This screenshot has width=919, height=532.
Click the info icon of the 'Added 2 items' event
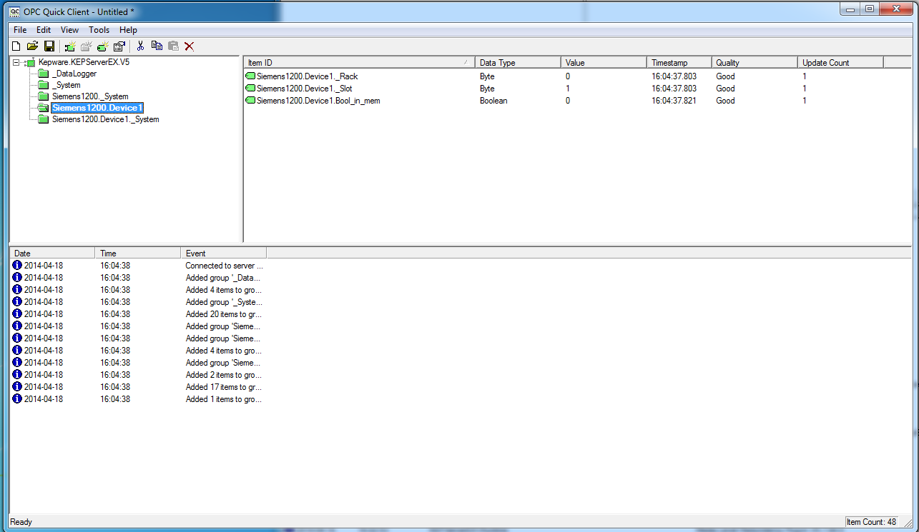tap(18, 375)
